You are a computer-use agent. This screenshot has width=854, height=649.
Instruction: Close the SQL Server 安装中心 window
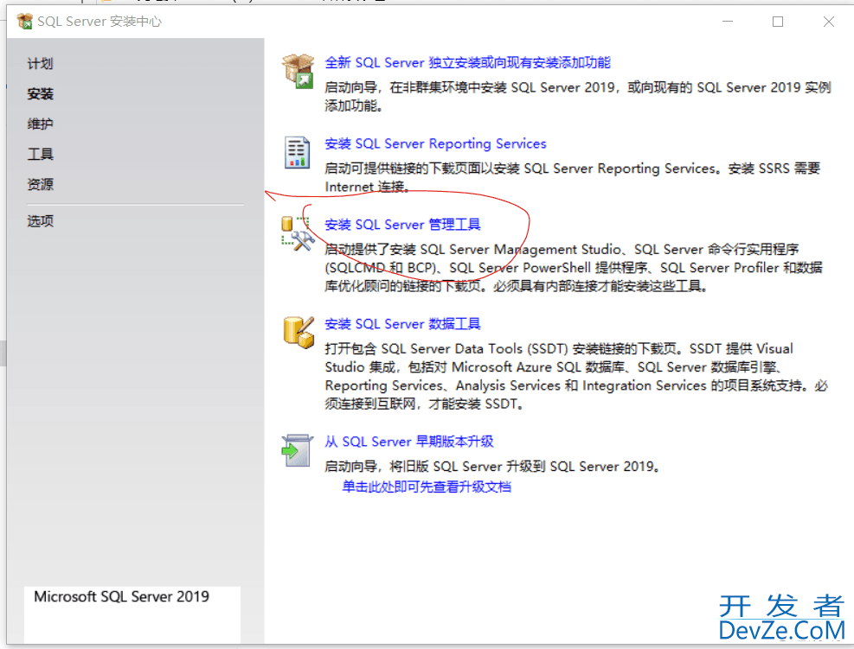tap(828, 22)
